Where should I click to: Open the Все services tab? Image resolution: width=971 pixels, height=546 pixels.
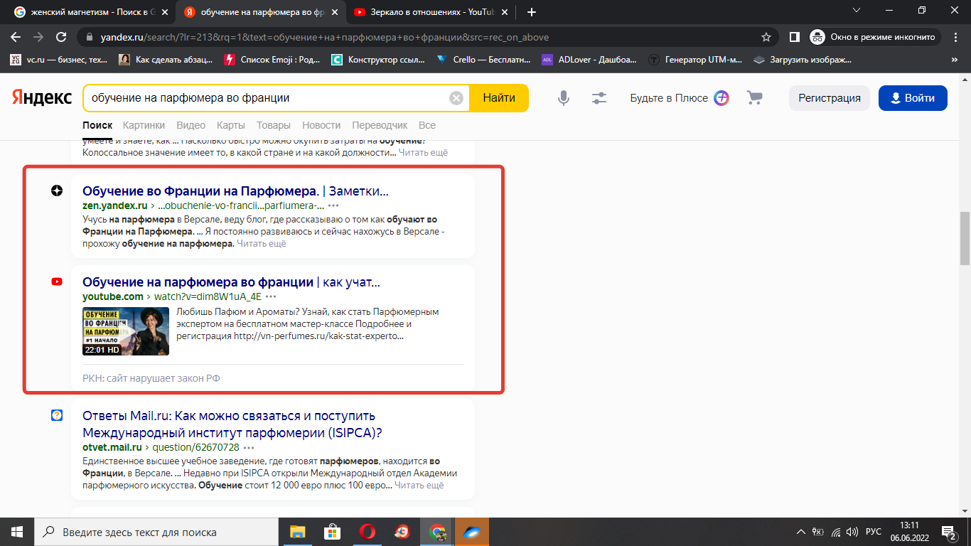click(x=427, y=126)
